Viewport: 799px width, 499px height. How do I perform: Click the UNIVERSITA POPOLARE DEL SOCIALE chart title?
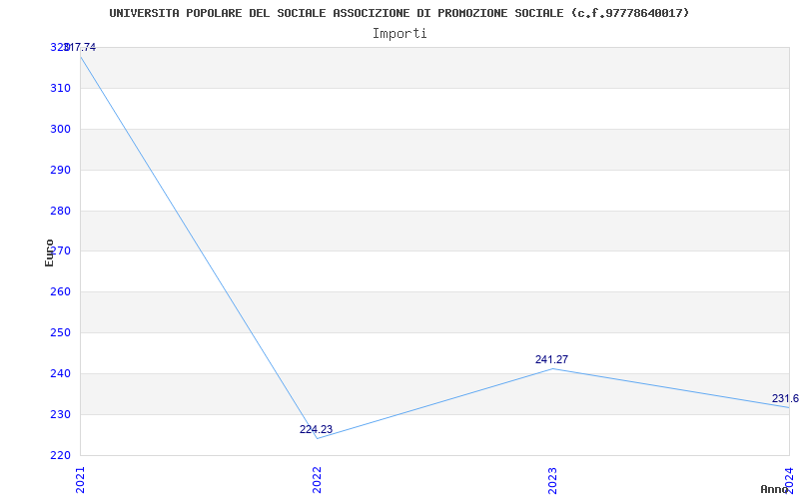399,13
